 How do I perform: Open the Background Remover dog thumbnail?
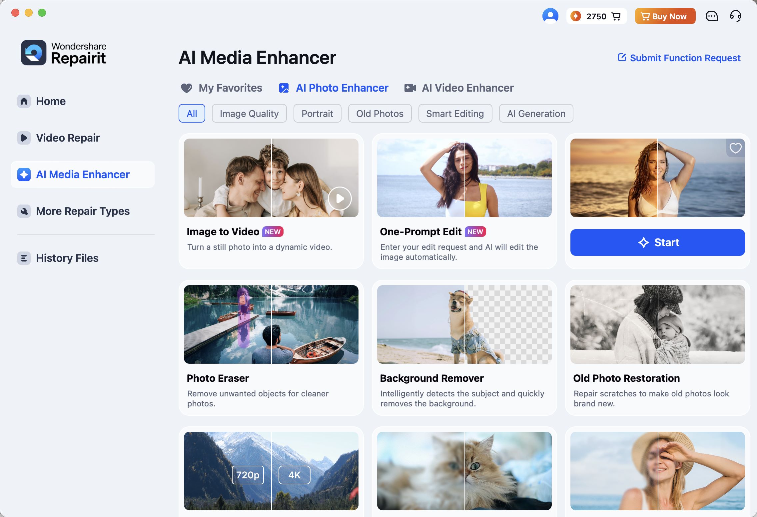(464, 324)
